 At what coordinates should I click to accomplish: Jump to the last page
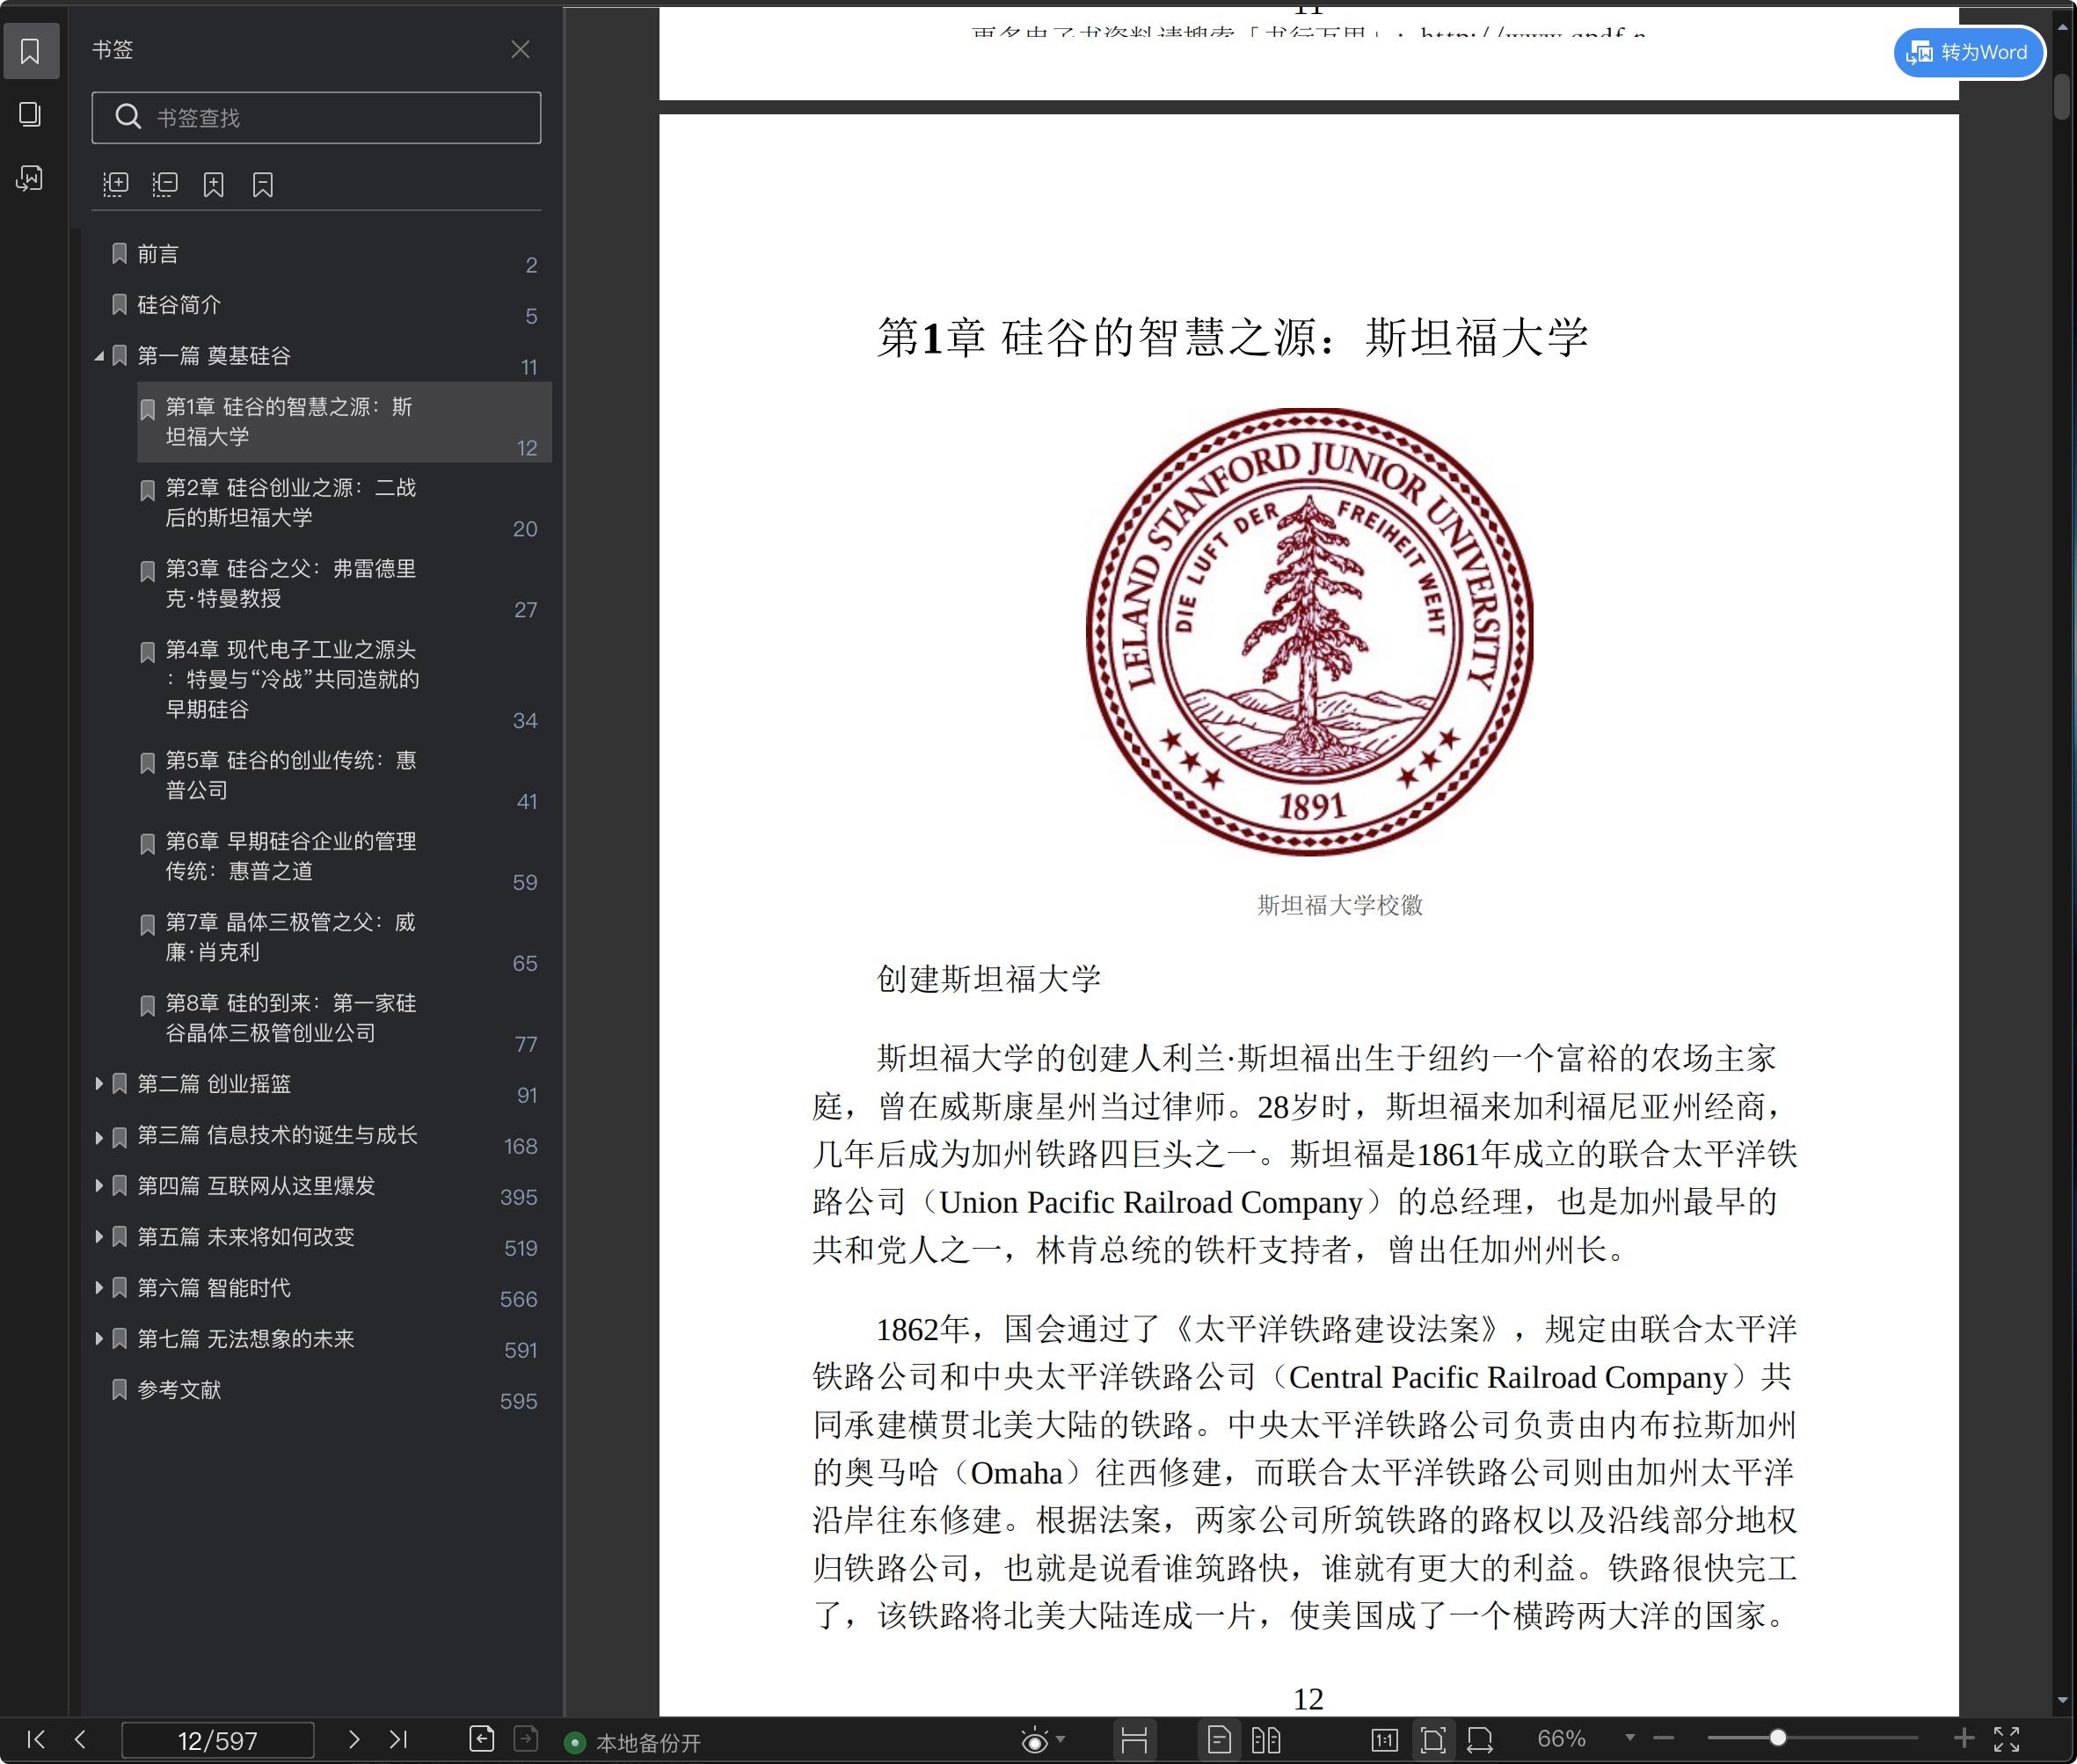point(398,1739)
